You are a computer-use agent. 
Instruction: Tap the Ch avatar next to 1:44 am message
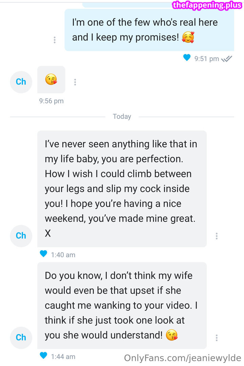click(x=21, y=337)
